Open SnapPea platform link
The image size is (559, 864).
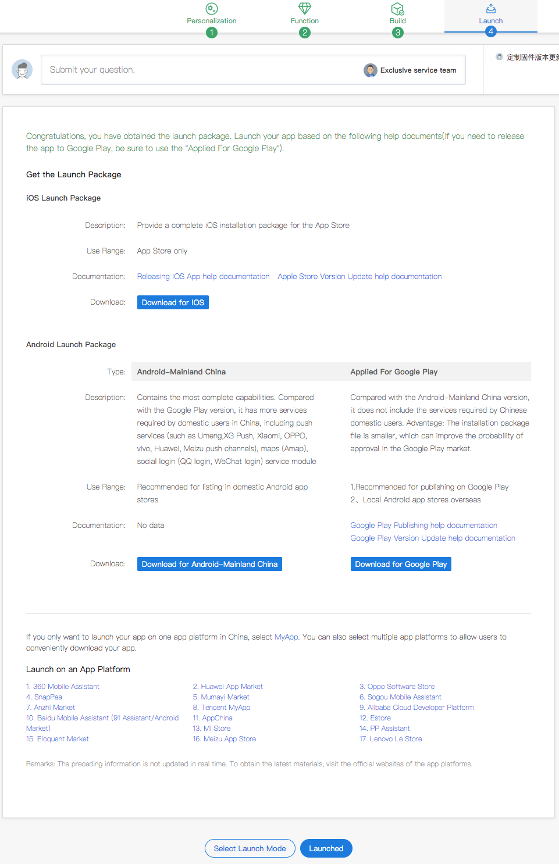coord(44,697)
